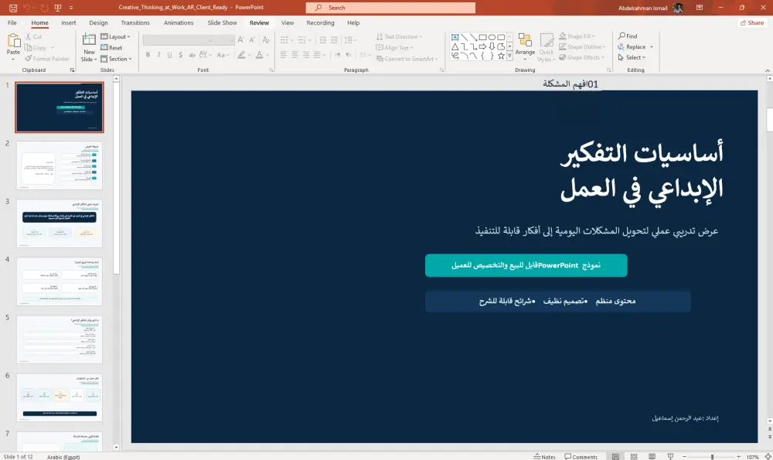The width and height of the screenshot is (773, 460).
Task: Switch to the View tab
Action: (x=288, y=22)
